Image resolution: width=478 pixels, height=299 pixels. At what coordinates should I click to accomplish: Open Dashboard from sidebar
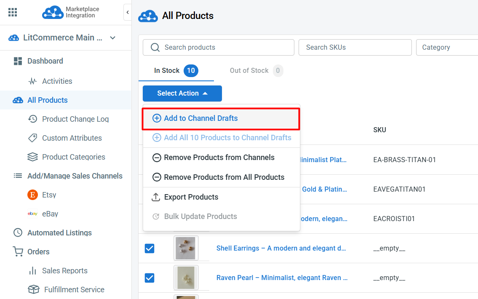(x=45, y=61)
